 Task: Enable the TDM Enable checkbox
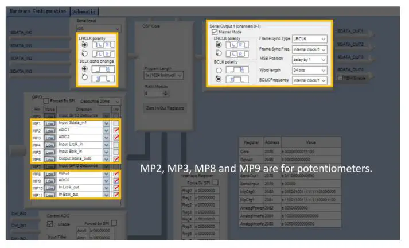pyautogui.click(x=340, y=78)
